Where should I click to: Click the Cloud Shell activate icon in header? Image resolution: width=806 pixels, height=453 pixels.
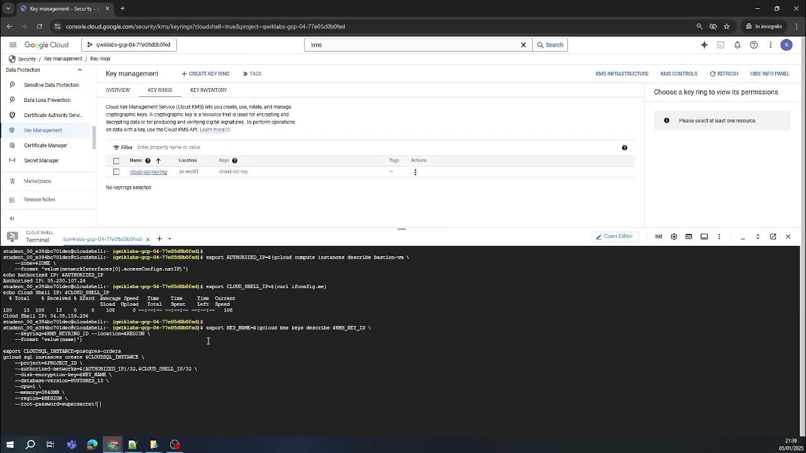[x=721, y=45]
